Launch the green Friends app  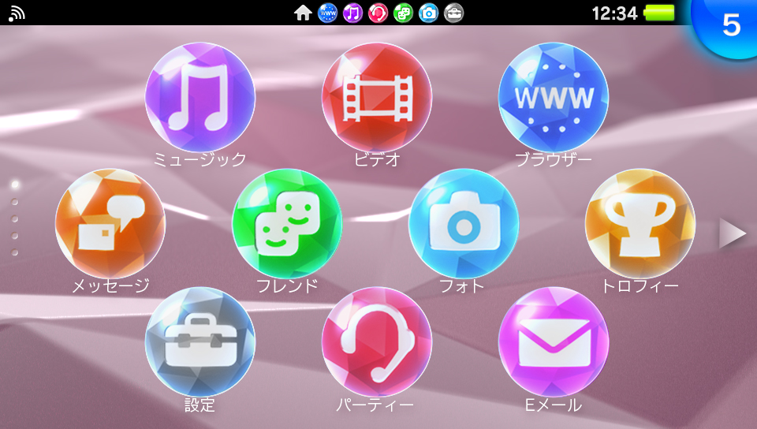pyautogui.click(x=287, y=224)
